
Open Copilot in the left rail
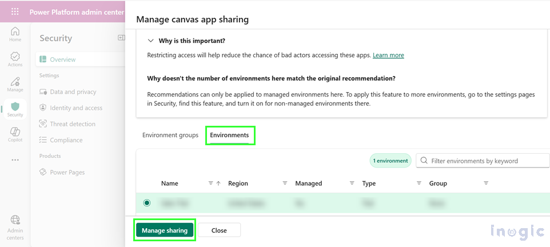pos(15,135)
